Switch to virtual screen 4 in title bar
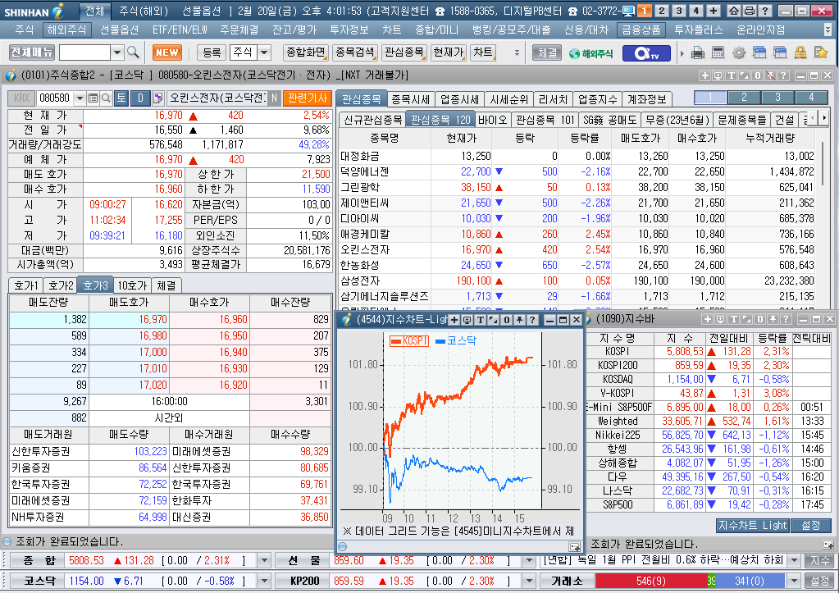Viewport: 839px width, 593px height. [696, 11]
